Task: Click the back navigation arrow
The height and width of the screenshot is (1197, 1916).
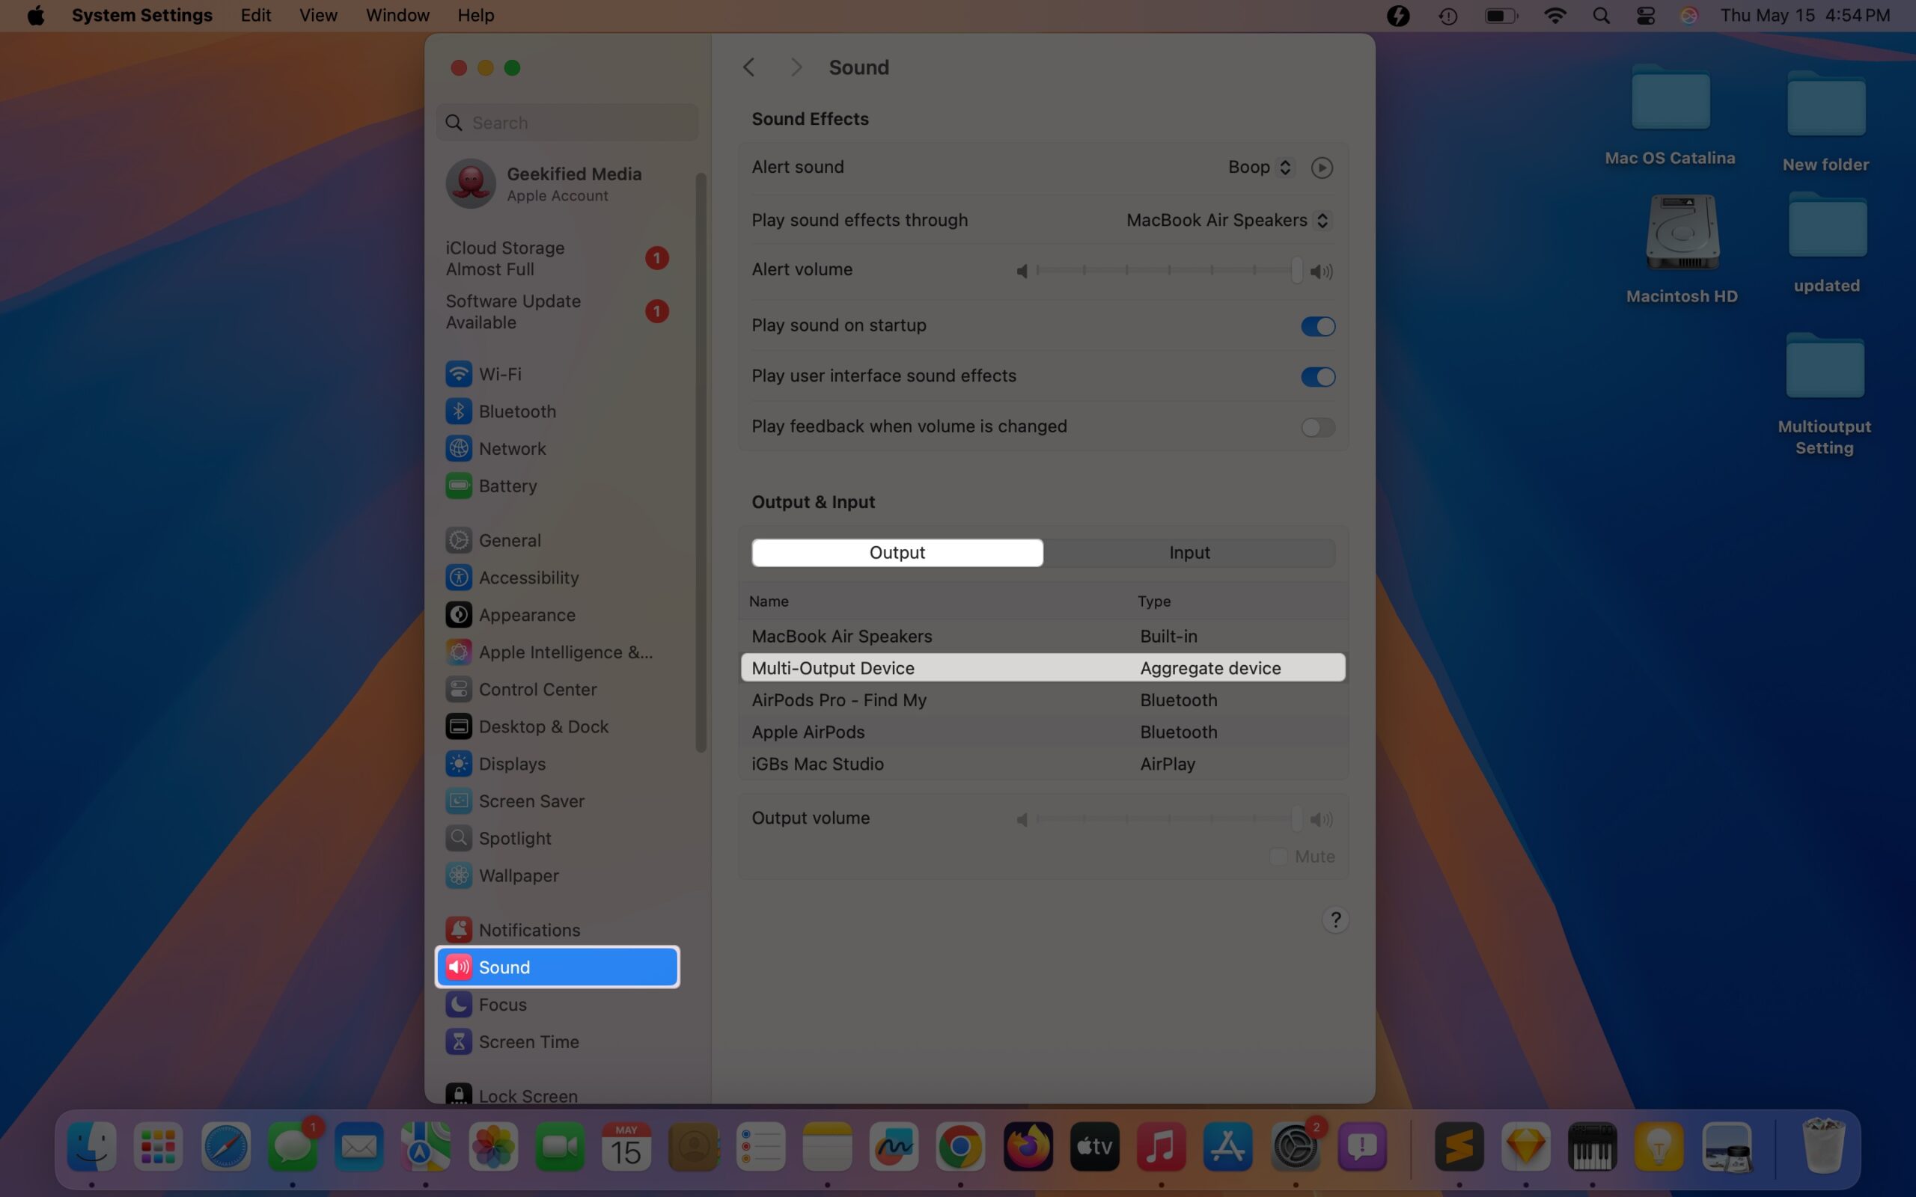Action: [748, 67]
